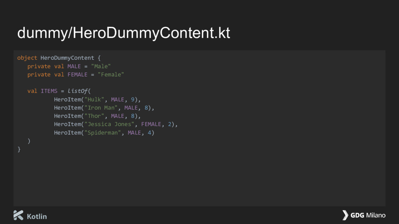The width and height of the screenshot is (399, 224).
Task: Click the number 2 in the Jessica Jones row
Action: tap(169, 124)
